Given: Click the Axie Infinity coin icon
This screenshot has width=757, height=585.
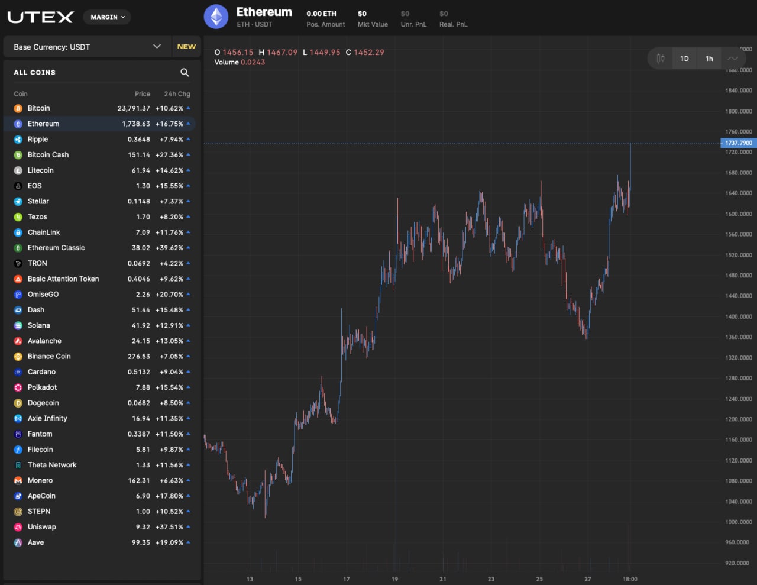Looking at the screenshot, I should click(18, 419).
